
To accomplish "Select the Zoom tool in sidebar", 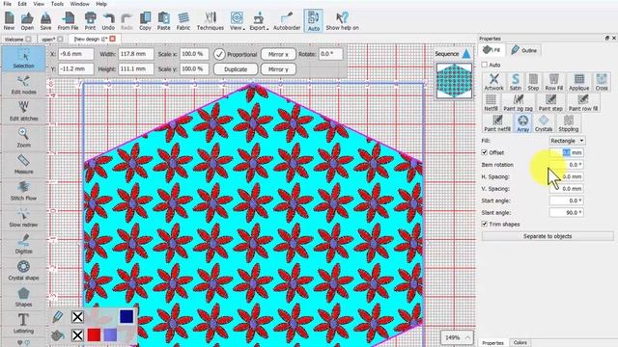I will click(x=23, y=138).
